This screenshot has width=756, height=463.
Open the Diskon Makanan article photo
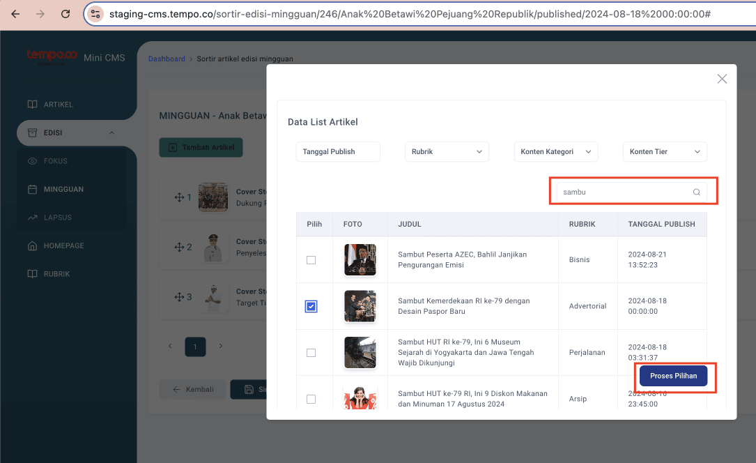(x=360, y=397)
